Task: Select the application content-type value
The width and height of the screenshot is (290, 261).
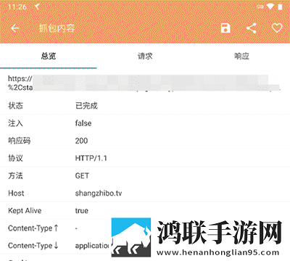Action: tap(93, 246)
